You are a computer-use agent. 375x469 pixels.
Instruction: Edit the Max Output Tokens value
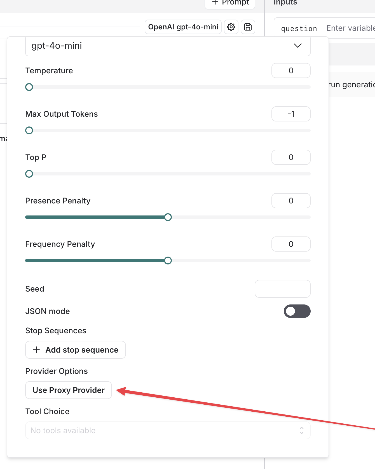tap(291, 114)
